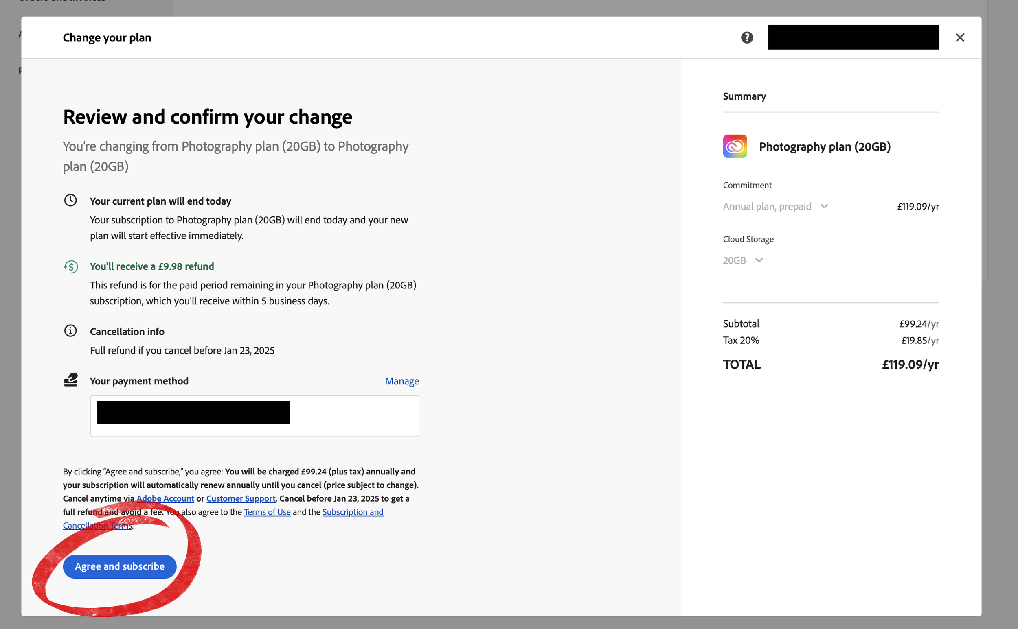Open the Customer Support link
This screenshot has height=629, width=1018.
(241, 498)
